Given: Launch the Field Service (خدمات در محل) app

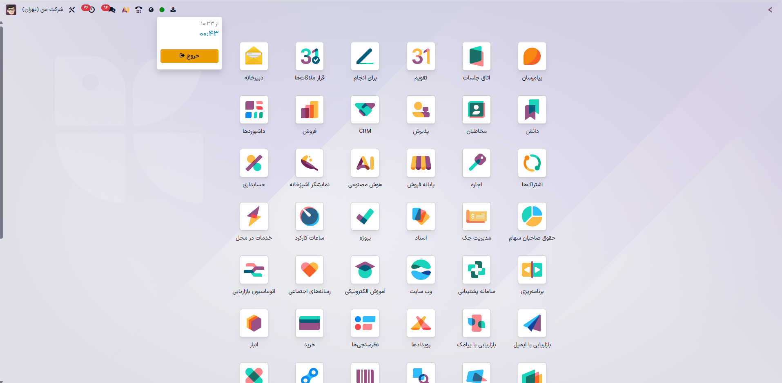Looking at the screenshot, I should 254,216.
